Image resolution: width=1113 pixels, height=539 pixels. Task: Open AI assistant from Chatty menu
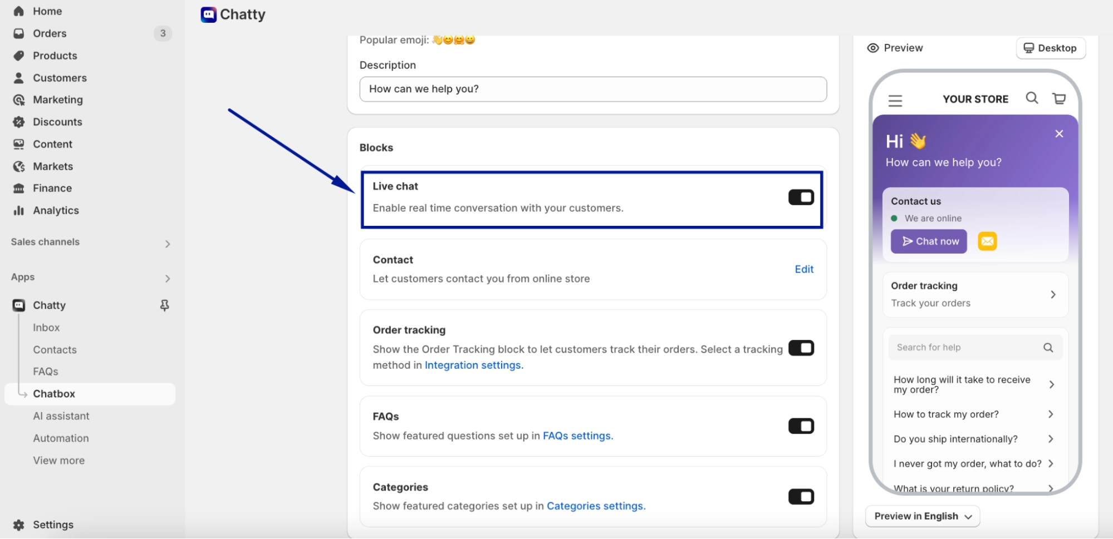click(x=61, y=416)
